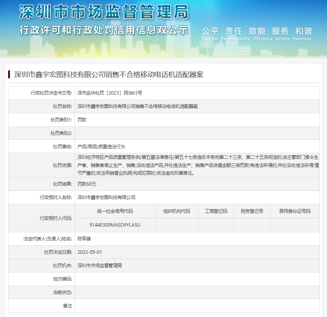Click the 公平 Fairness slogan text

(210, 34)
